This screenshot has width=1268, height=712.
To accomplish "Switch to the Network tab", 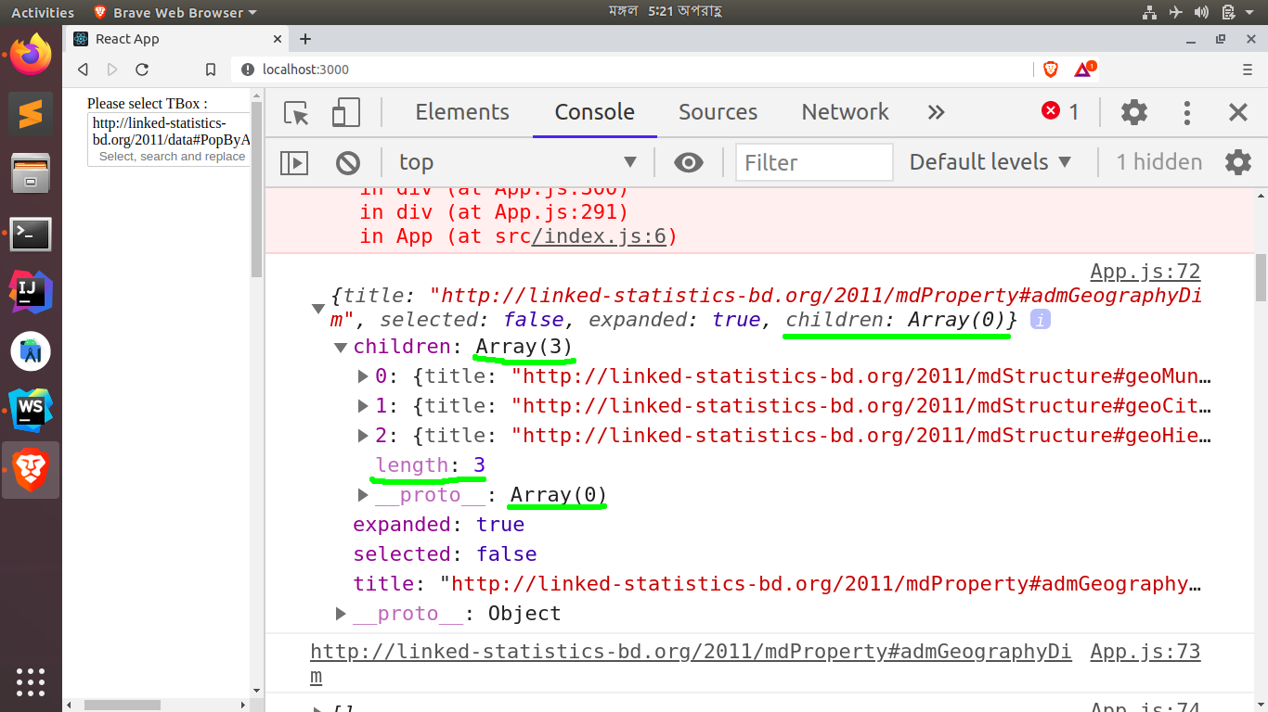I will (844, 111).
